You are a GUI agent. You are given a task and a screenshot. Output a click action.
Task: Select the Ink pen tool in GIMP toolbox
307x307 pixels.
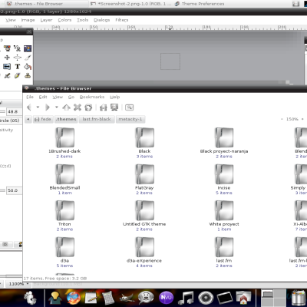(x=17, y=76)
